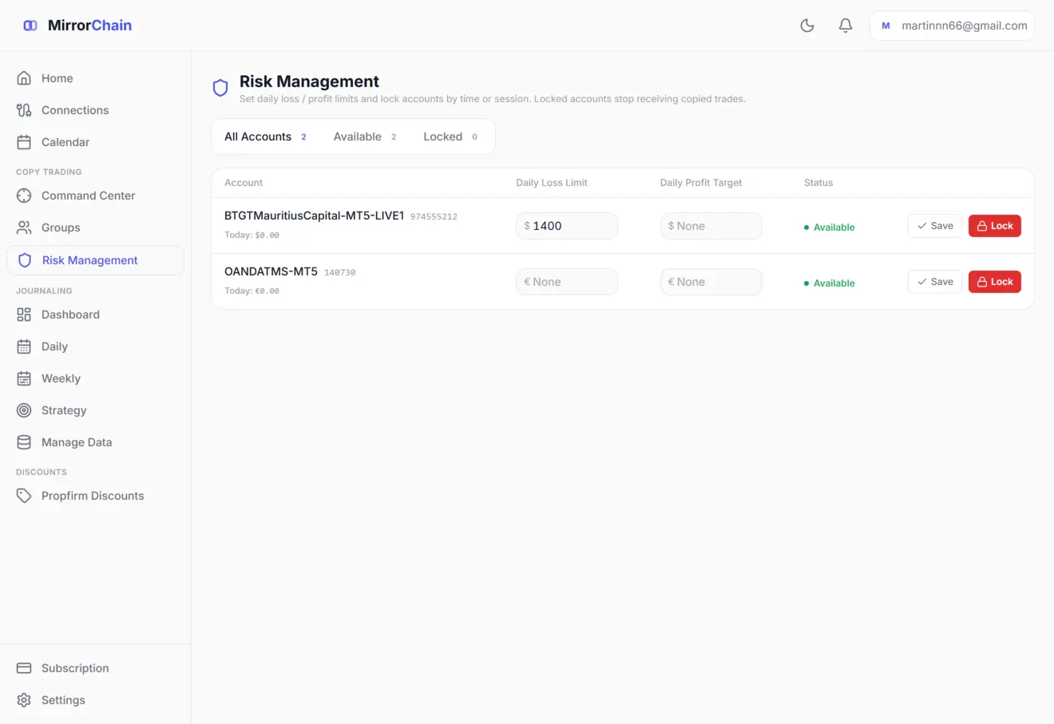Viewport: 1054px width, 724px height.
Task: Click the Available status for BTGTMauritiusCapital row
Action: click(x=829, y=227)
